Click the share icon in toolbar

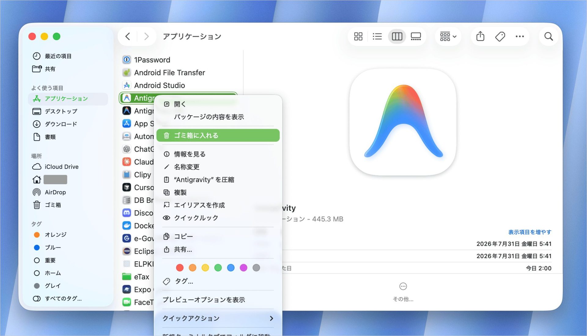[480, 36]
